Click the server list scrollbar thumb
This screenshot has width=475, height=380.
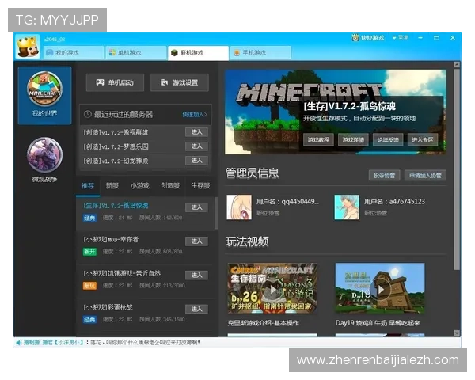tap(216, 213)
